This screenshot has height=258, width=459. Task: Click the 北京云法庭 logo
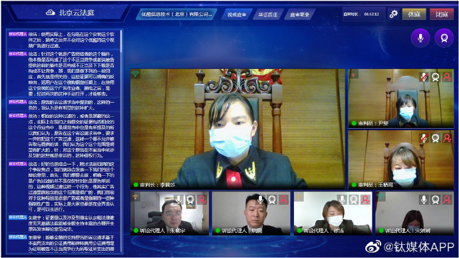(71, 13)
